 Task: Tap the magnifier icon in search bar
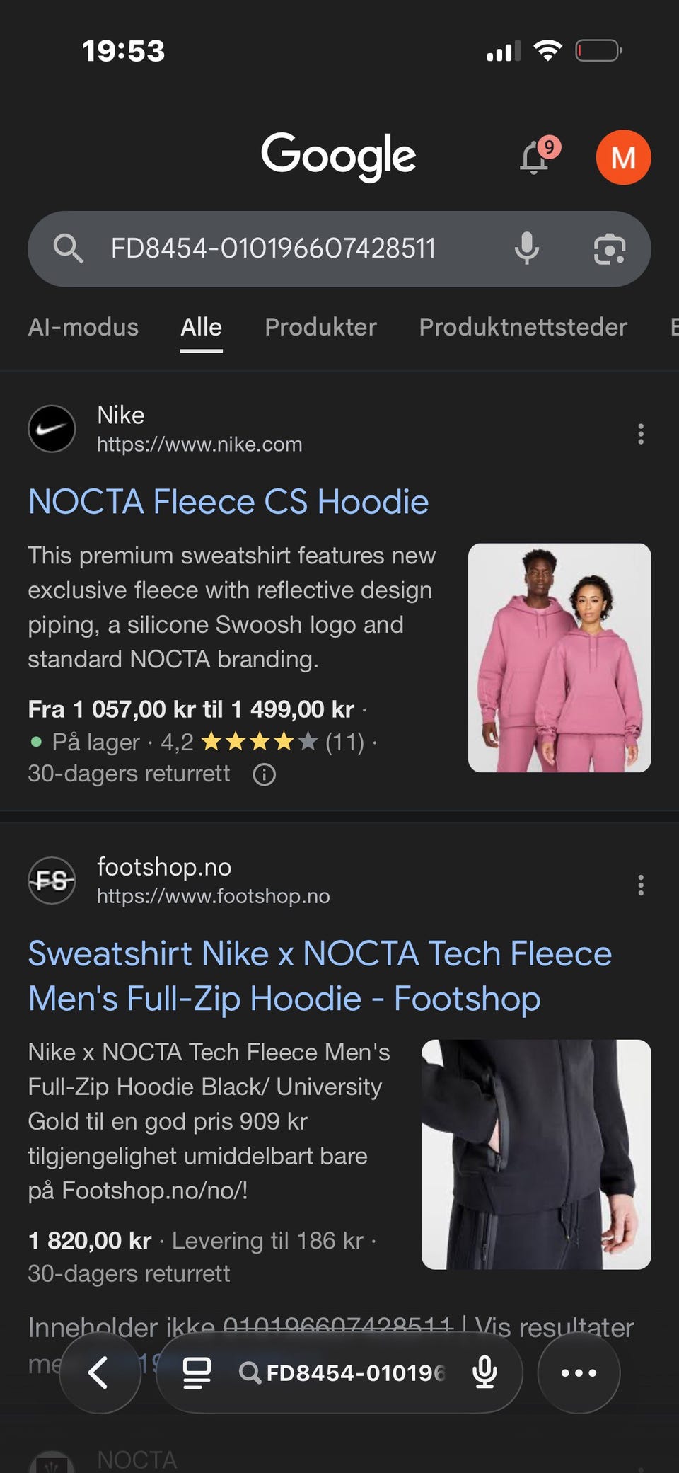point(68,248)
